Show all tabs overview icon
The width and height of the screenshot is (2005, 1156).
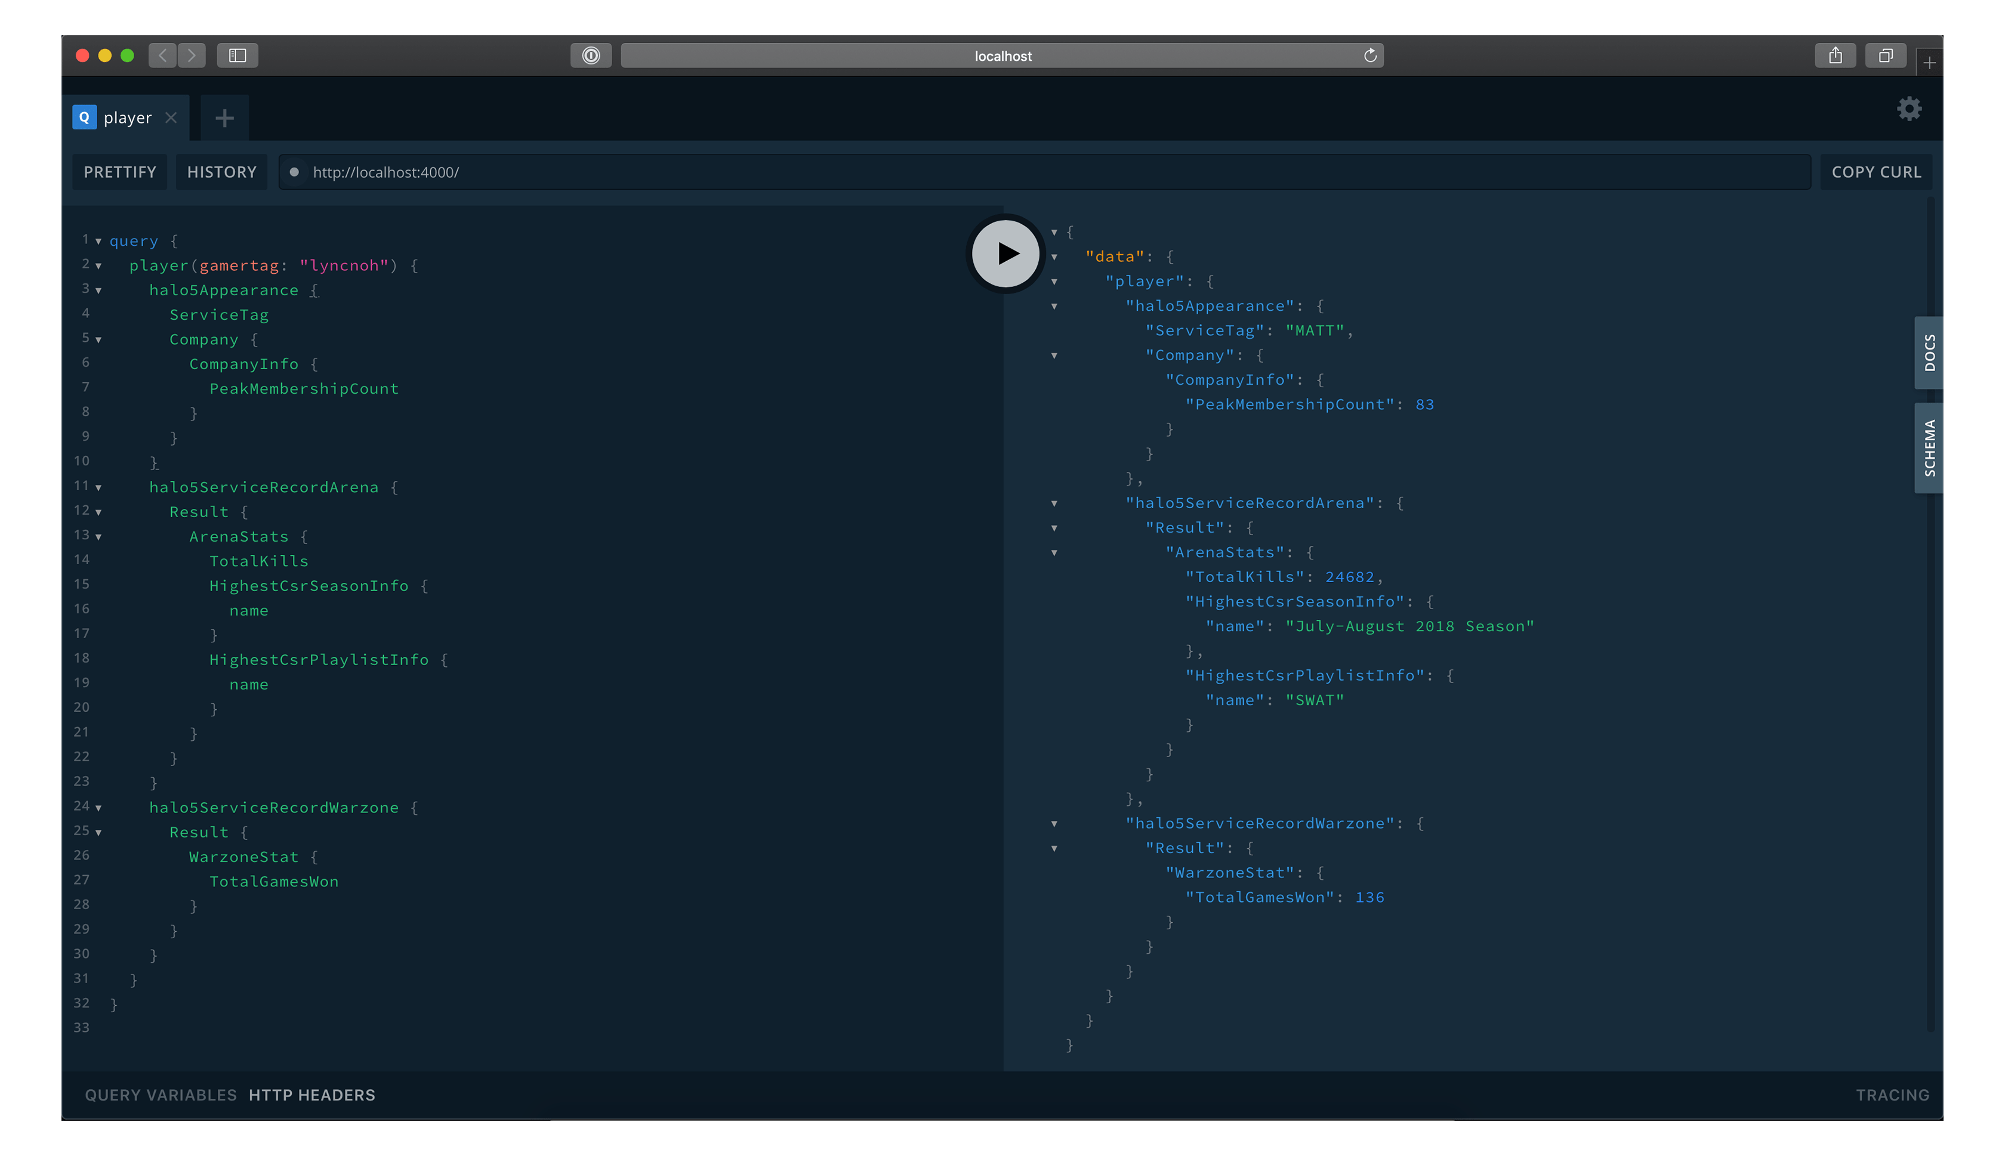pyautogui.click(x=1885, y=55)
